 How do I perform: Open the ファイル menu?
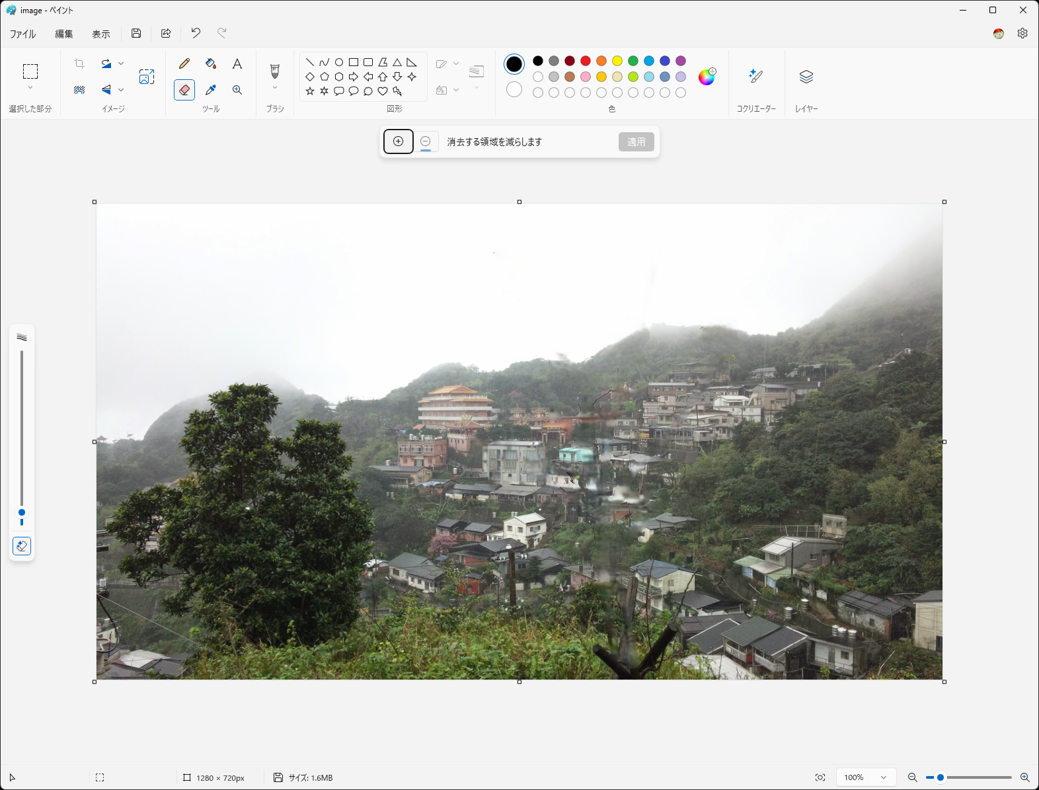pos(23,34)
